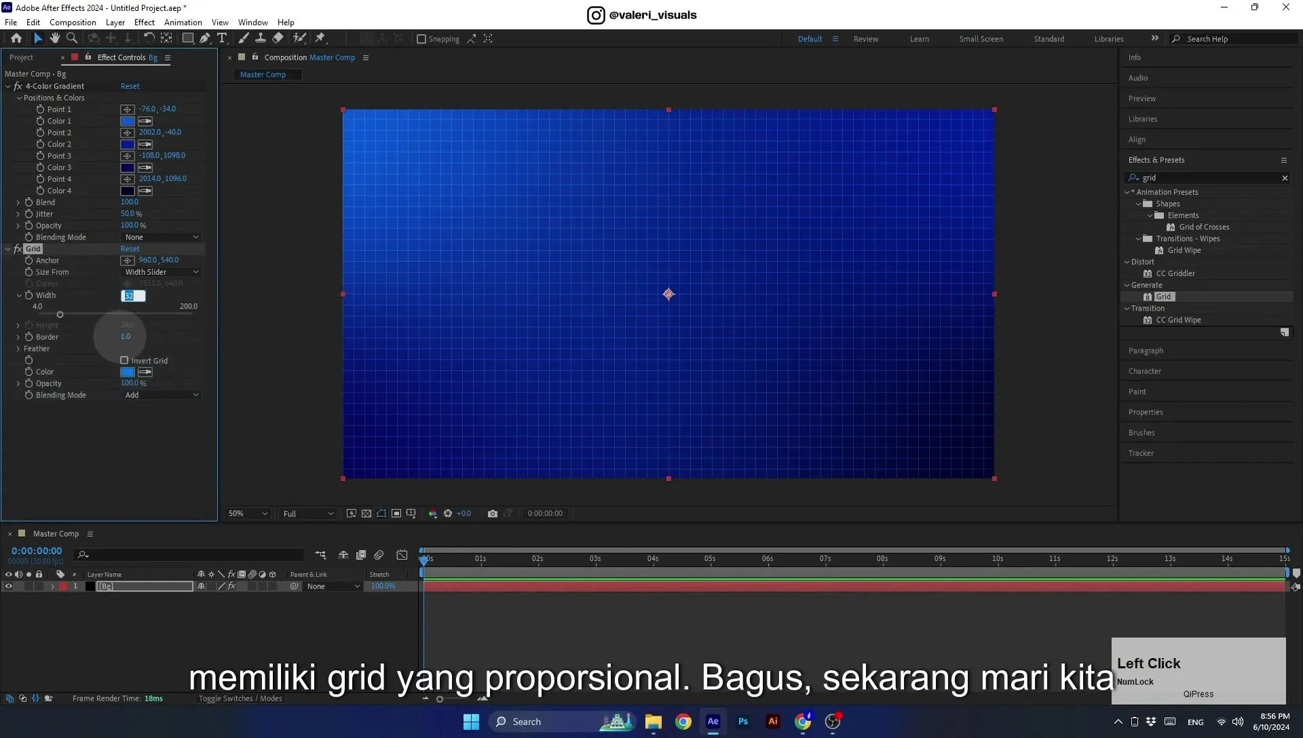The width and height of the screenshot is (1303, 738).
Task: Select the Zoom tool magnifier
Action: pyautogui.click(x=72, y=39)
